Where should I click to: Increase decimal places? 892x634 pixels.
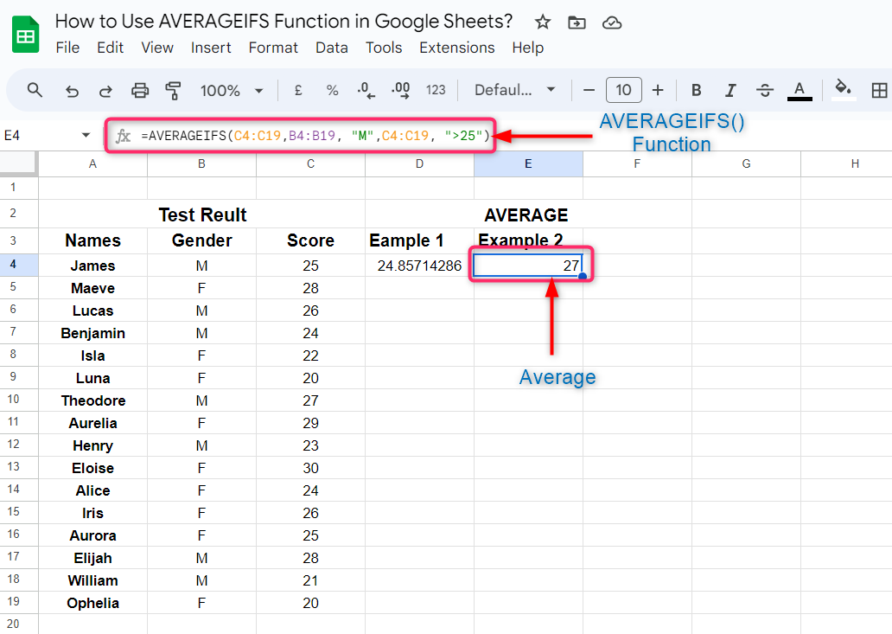[400, 90]
